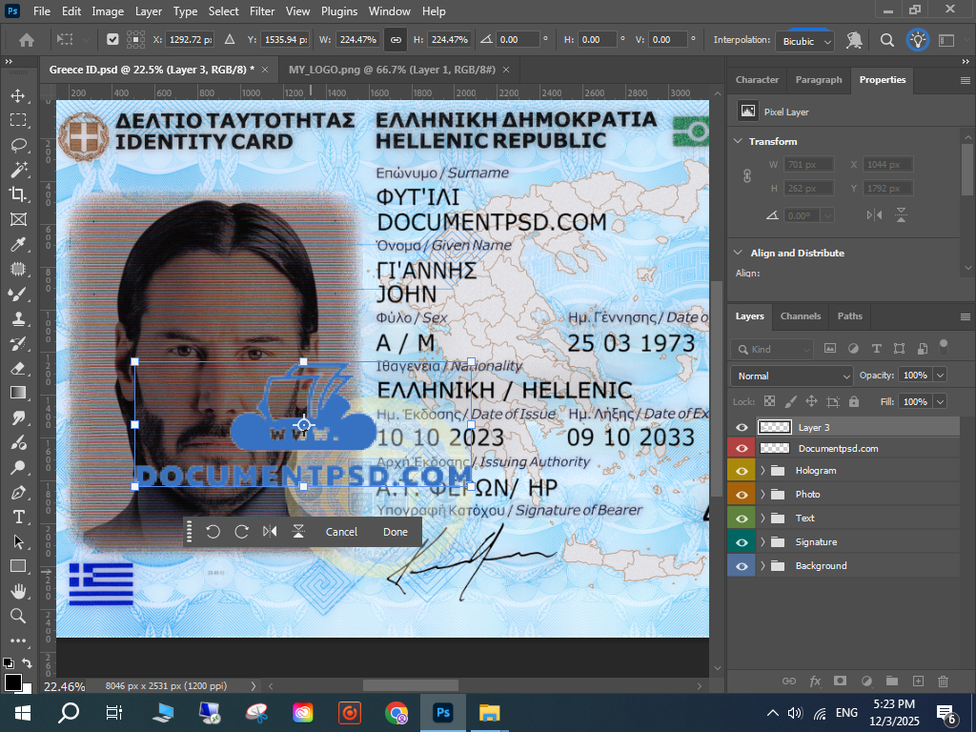The height and width of the screenshot is (732, 976).
Task: Click flip horizontal in the transform bar
Action: click(x=270, y=532)
